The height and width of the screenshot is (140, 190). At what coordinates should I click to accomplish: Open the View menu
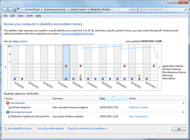click(x=20, y=16)
